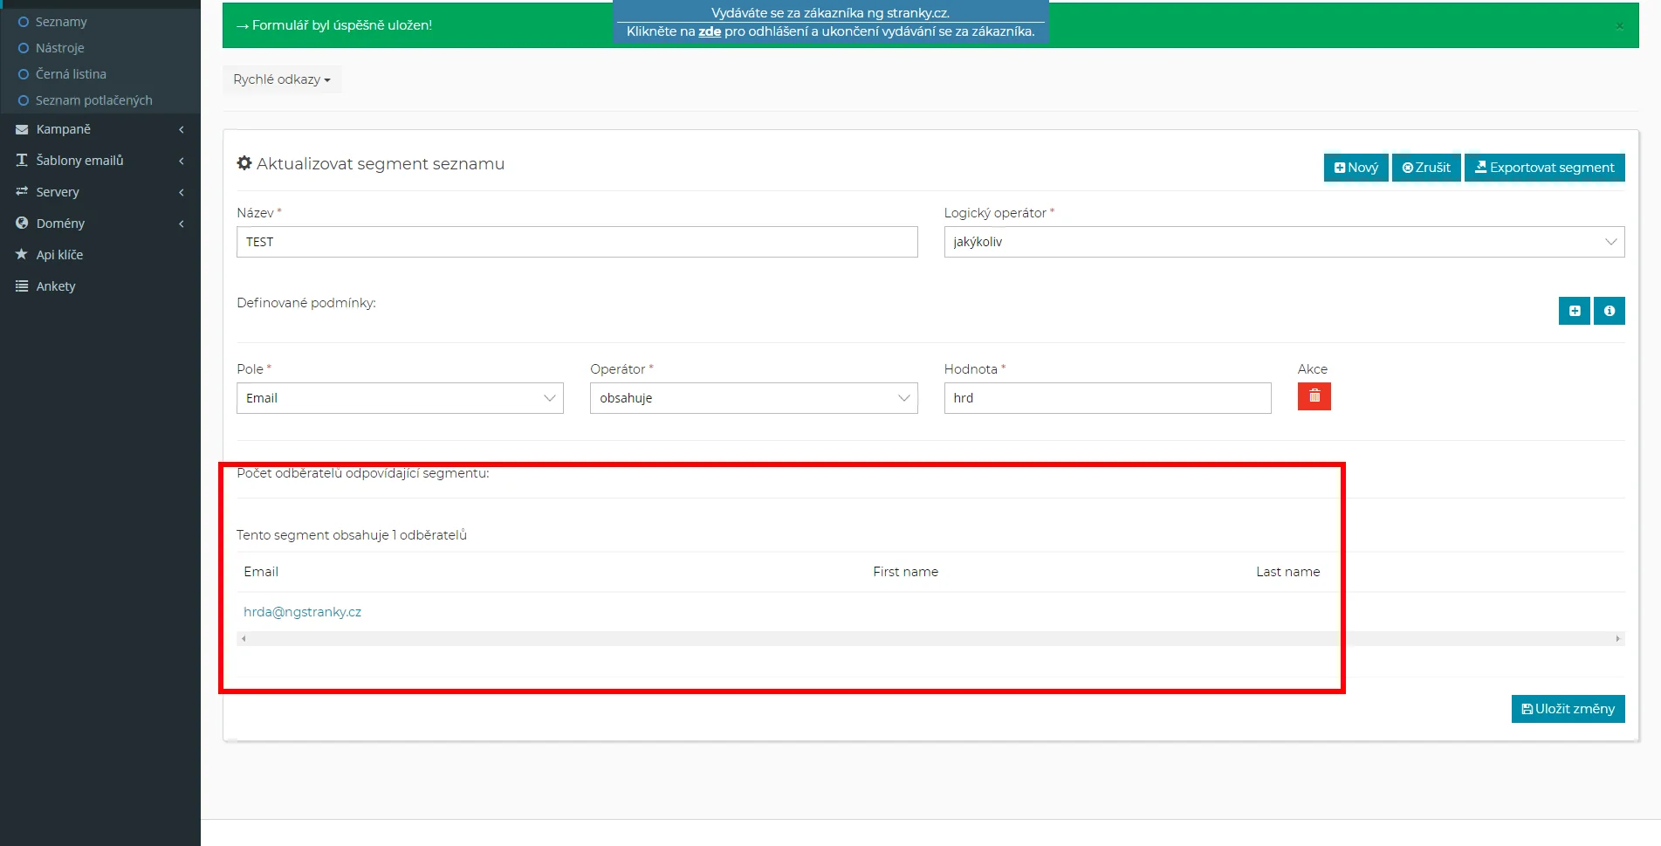
Task: Click the horizontal scrollbar right arrow
Action: pyautogui.click(x=1617, y=639)
